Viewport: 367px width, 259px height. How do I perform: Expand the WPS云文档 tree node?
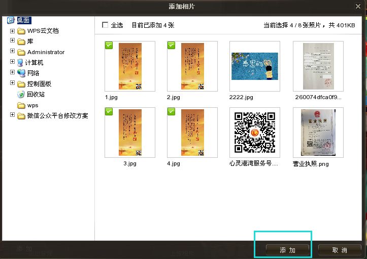pyautogui.click(x=12, y=31)
